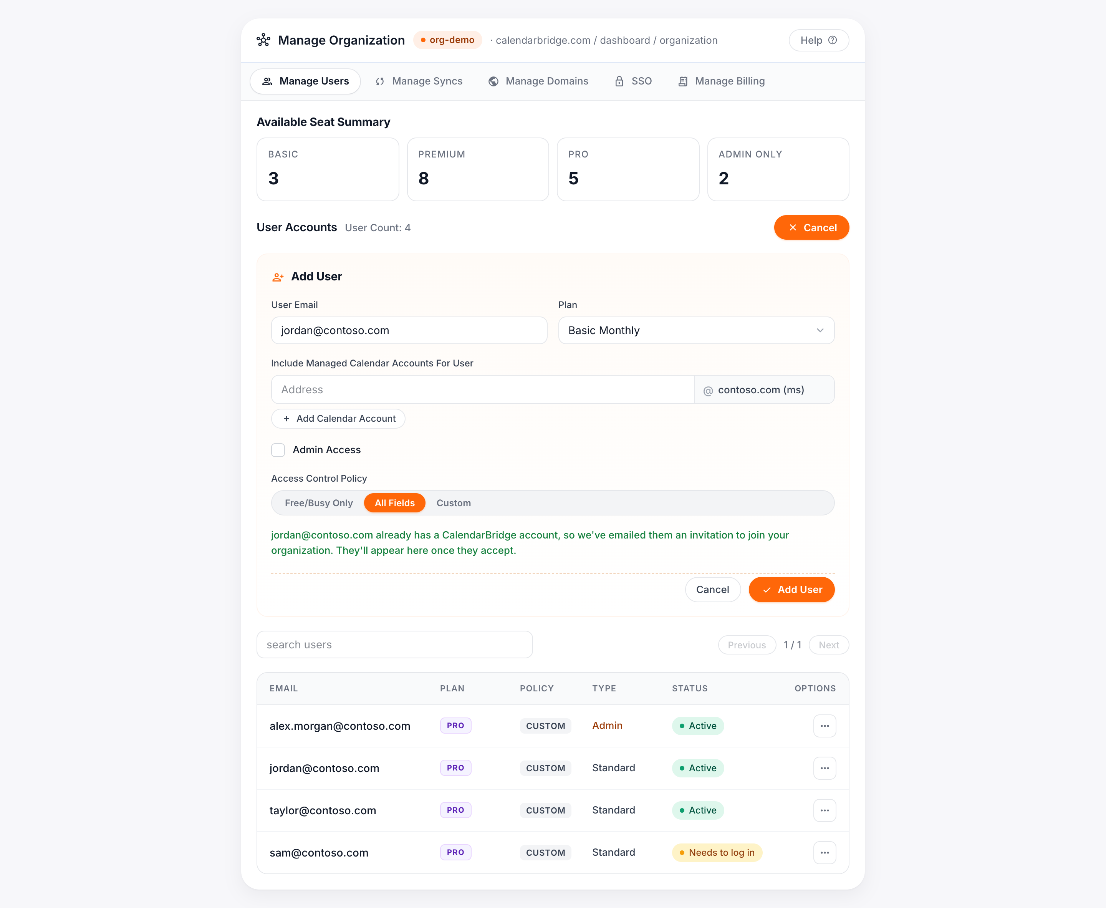Click the X icon in orange Cancel button
The width and height of the screenshot is (1106, 908).
pyautogui.click(x=793, y=227)
